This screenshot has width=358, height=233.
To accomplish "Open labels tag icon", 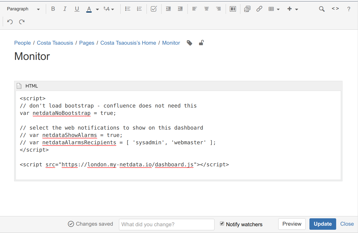I will pyautogui.click(x=189, y=43).
